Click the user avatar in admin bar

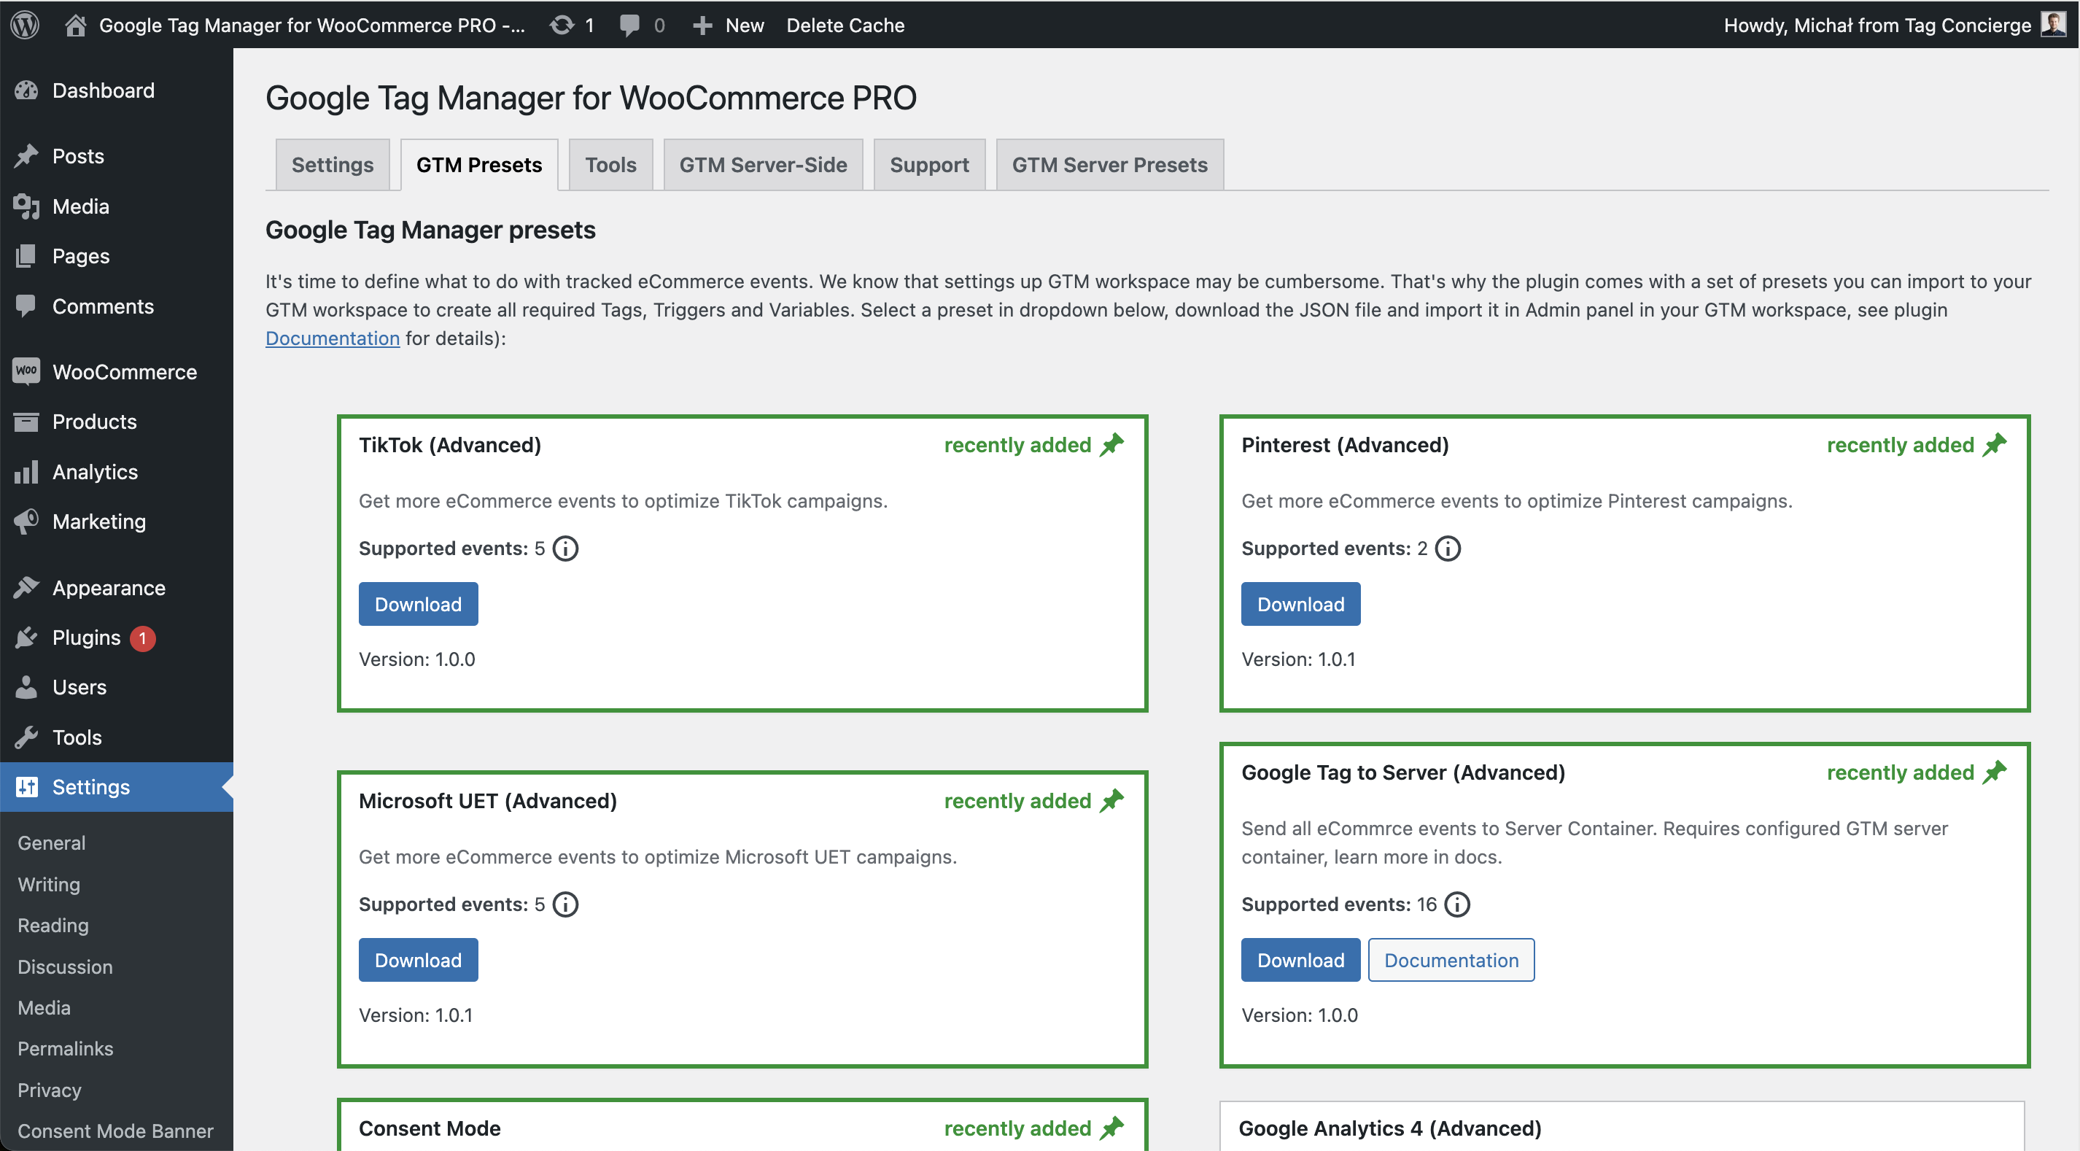pyautogui.click(x=2052, y=24)
